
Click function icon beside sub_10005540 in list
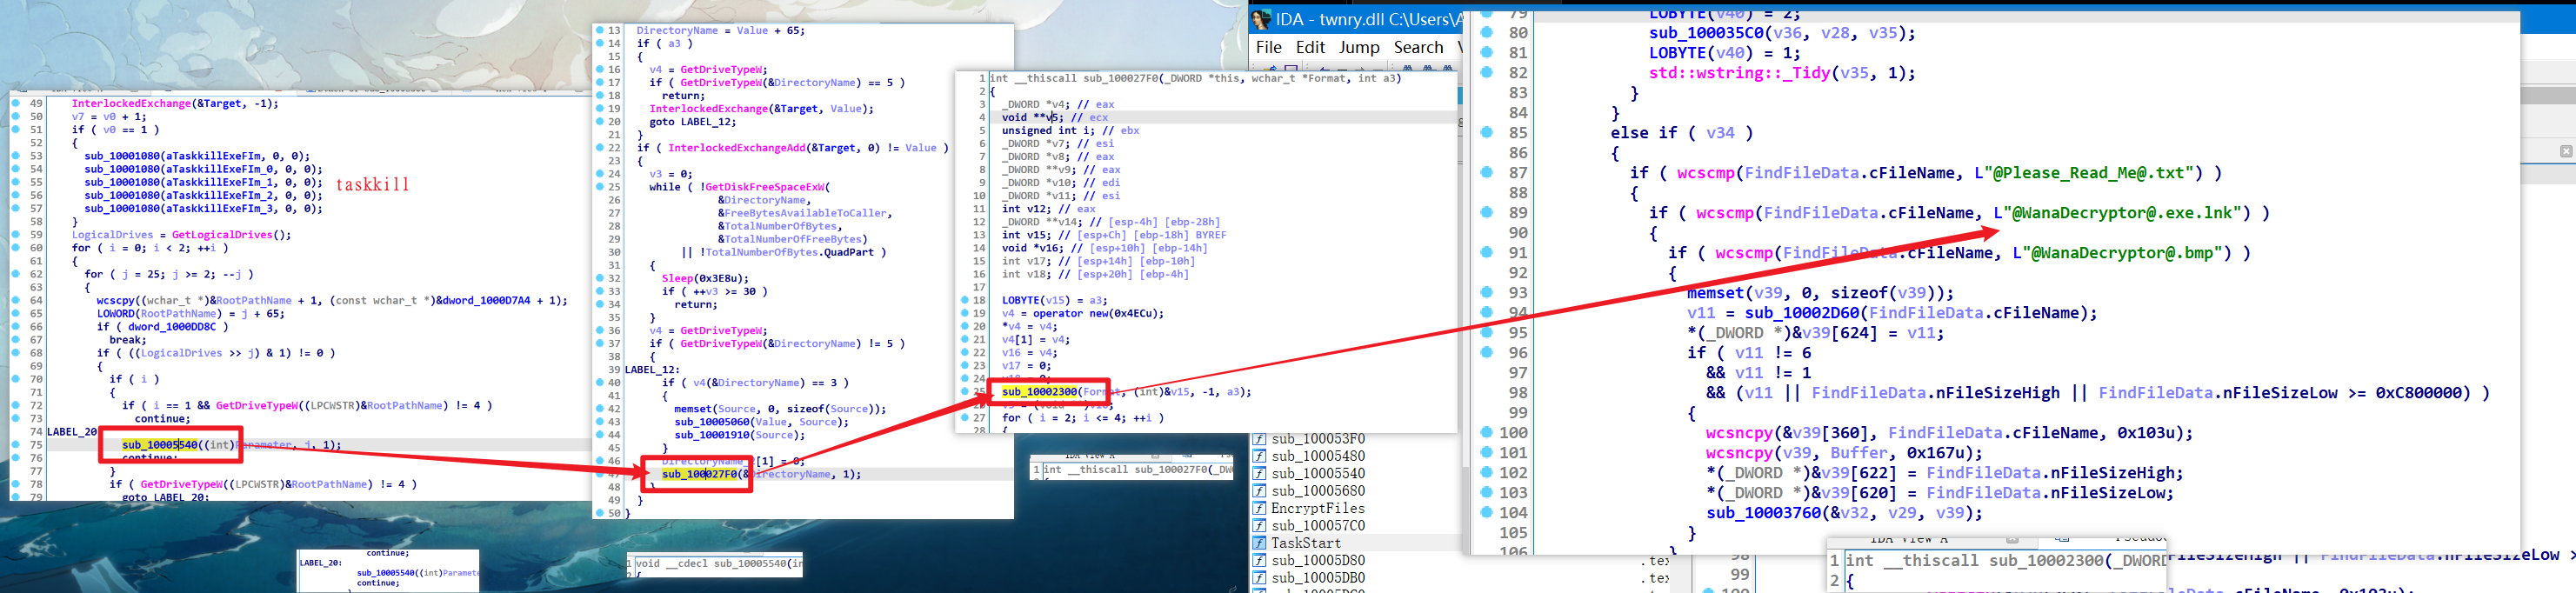click(1260, 474)
